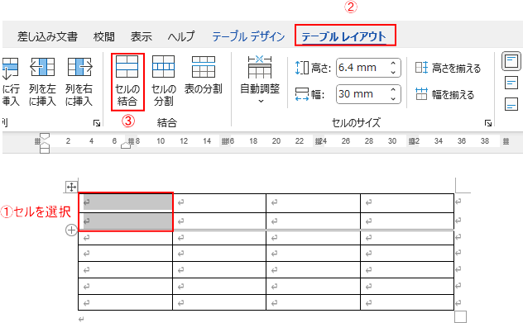
Task: Select bottom-left text alignment icon
Action: pos(511,104)
